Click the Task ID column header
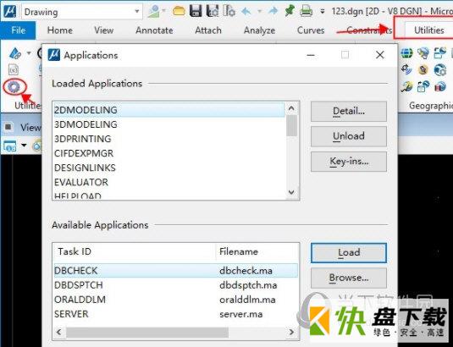The width and height of the screenshot is (453, 347). [x=135, y=251]
